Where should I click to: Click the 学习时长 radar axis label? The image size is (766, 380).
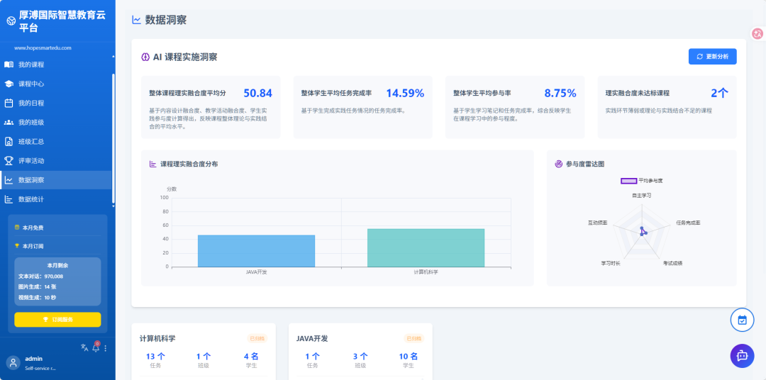coord(611,263)
